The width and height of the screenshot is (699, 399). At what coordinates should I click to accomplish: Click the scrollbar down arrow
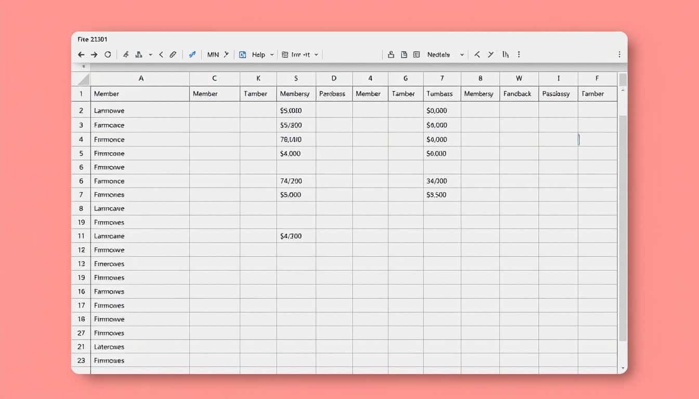pyautogui.click(x=623, y=368)
